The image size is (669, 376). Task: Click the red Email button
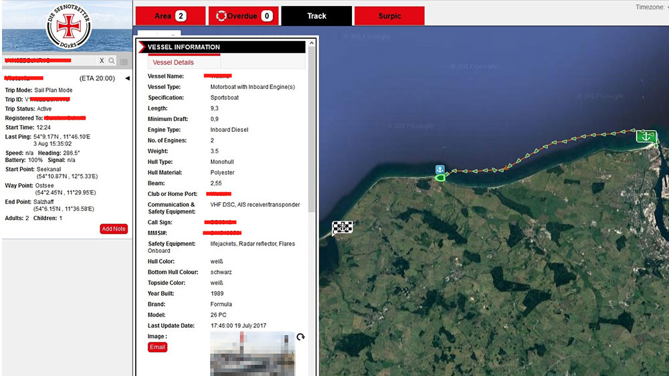click(157, 347)
